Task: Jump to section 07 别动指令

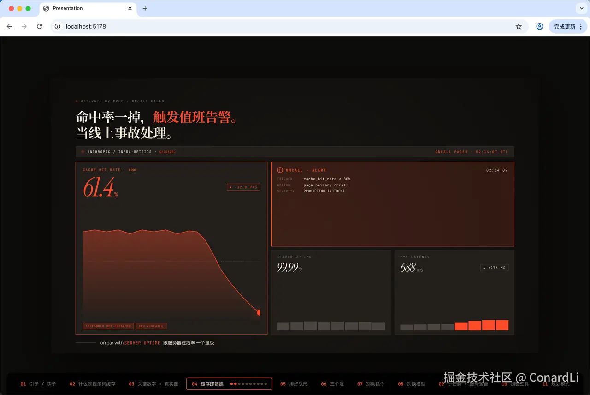Action: click(371, 384)
